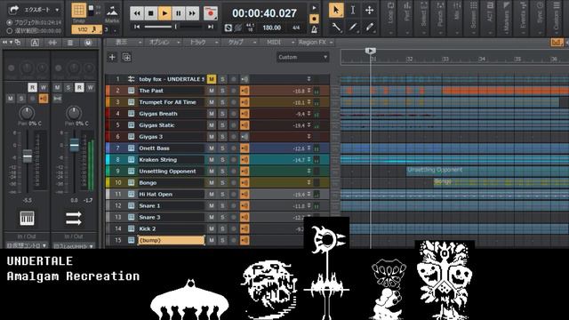
Task: Select the Line draw tool
Action: tap(353, 28)
